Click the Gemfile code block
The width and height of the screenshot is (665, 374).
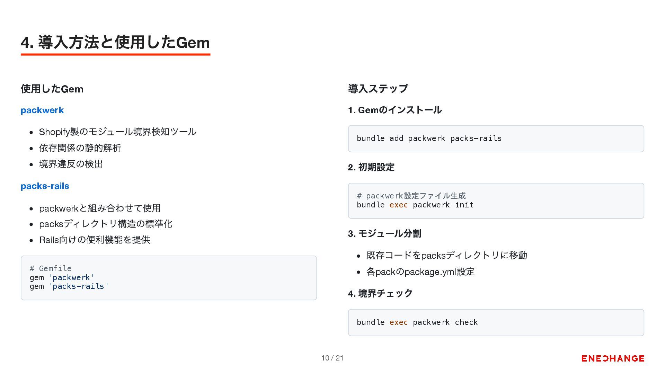pos(169,278)
